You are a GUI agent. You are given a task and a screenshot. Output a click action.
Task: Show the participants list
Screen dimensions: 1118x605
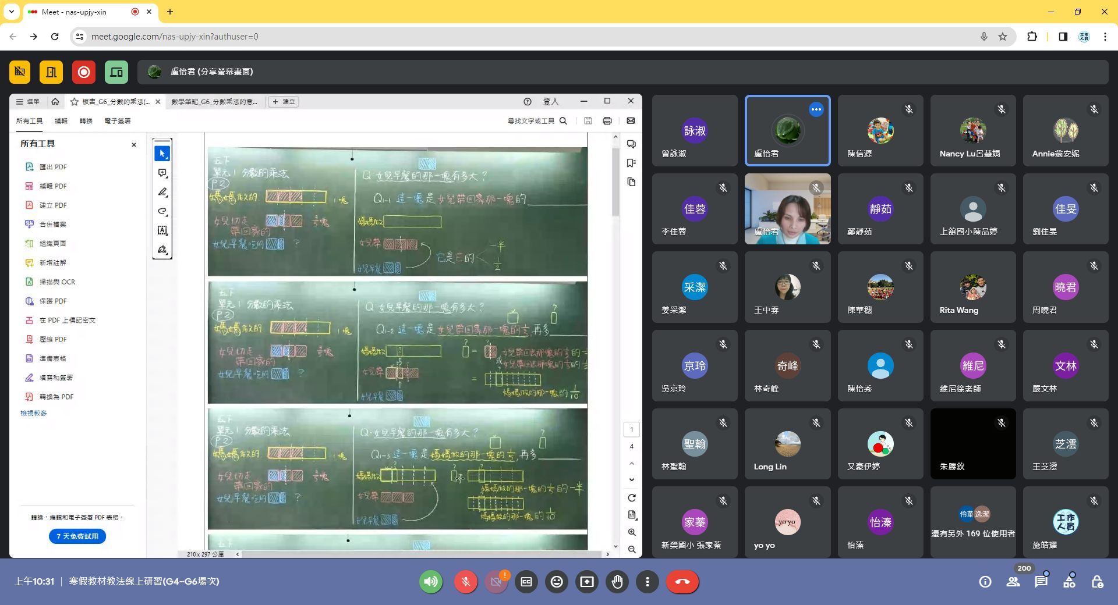click(1013, 582)
